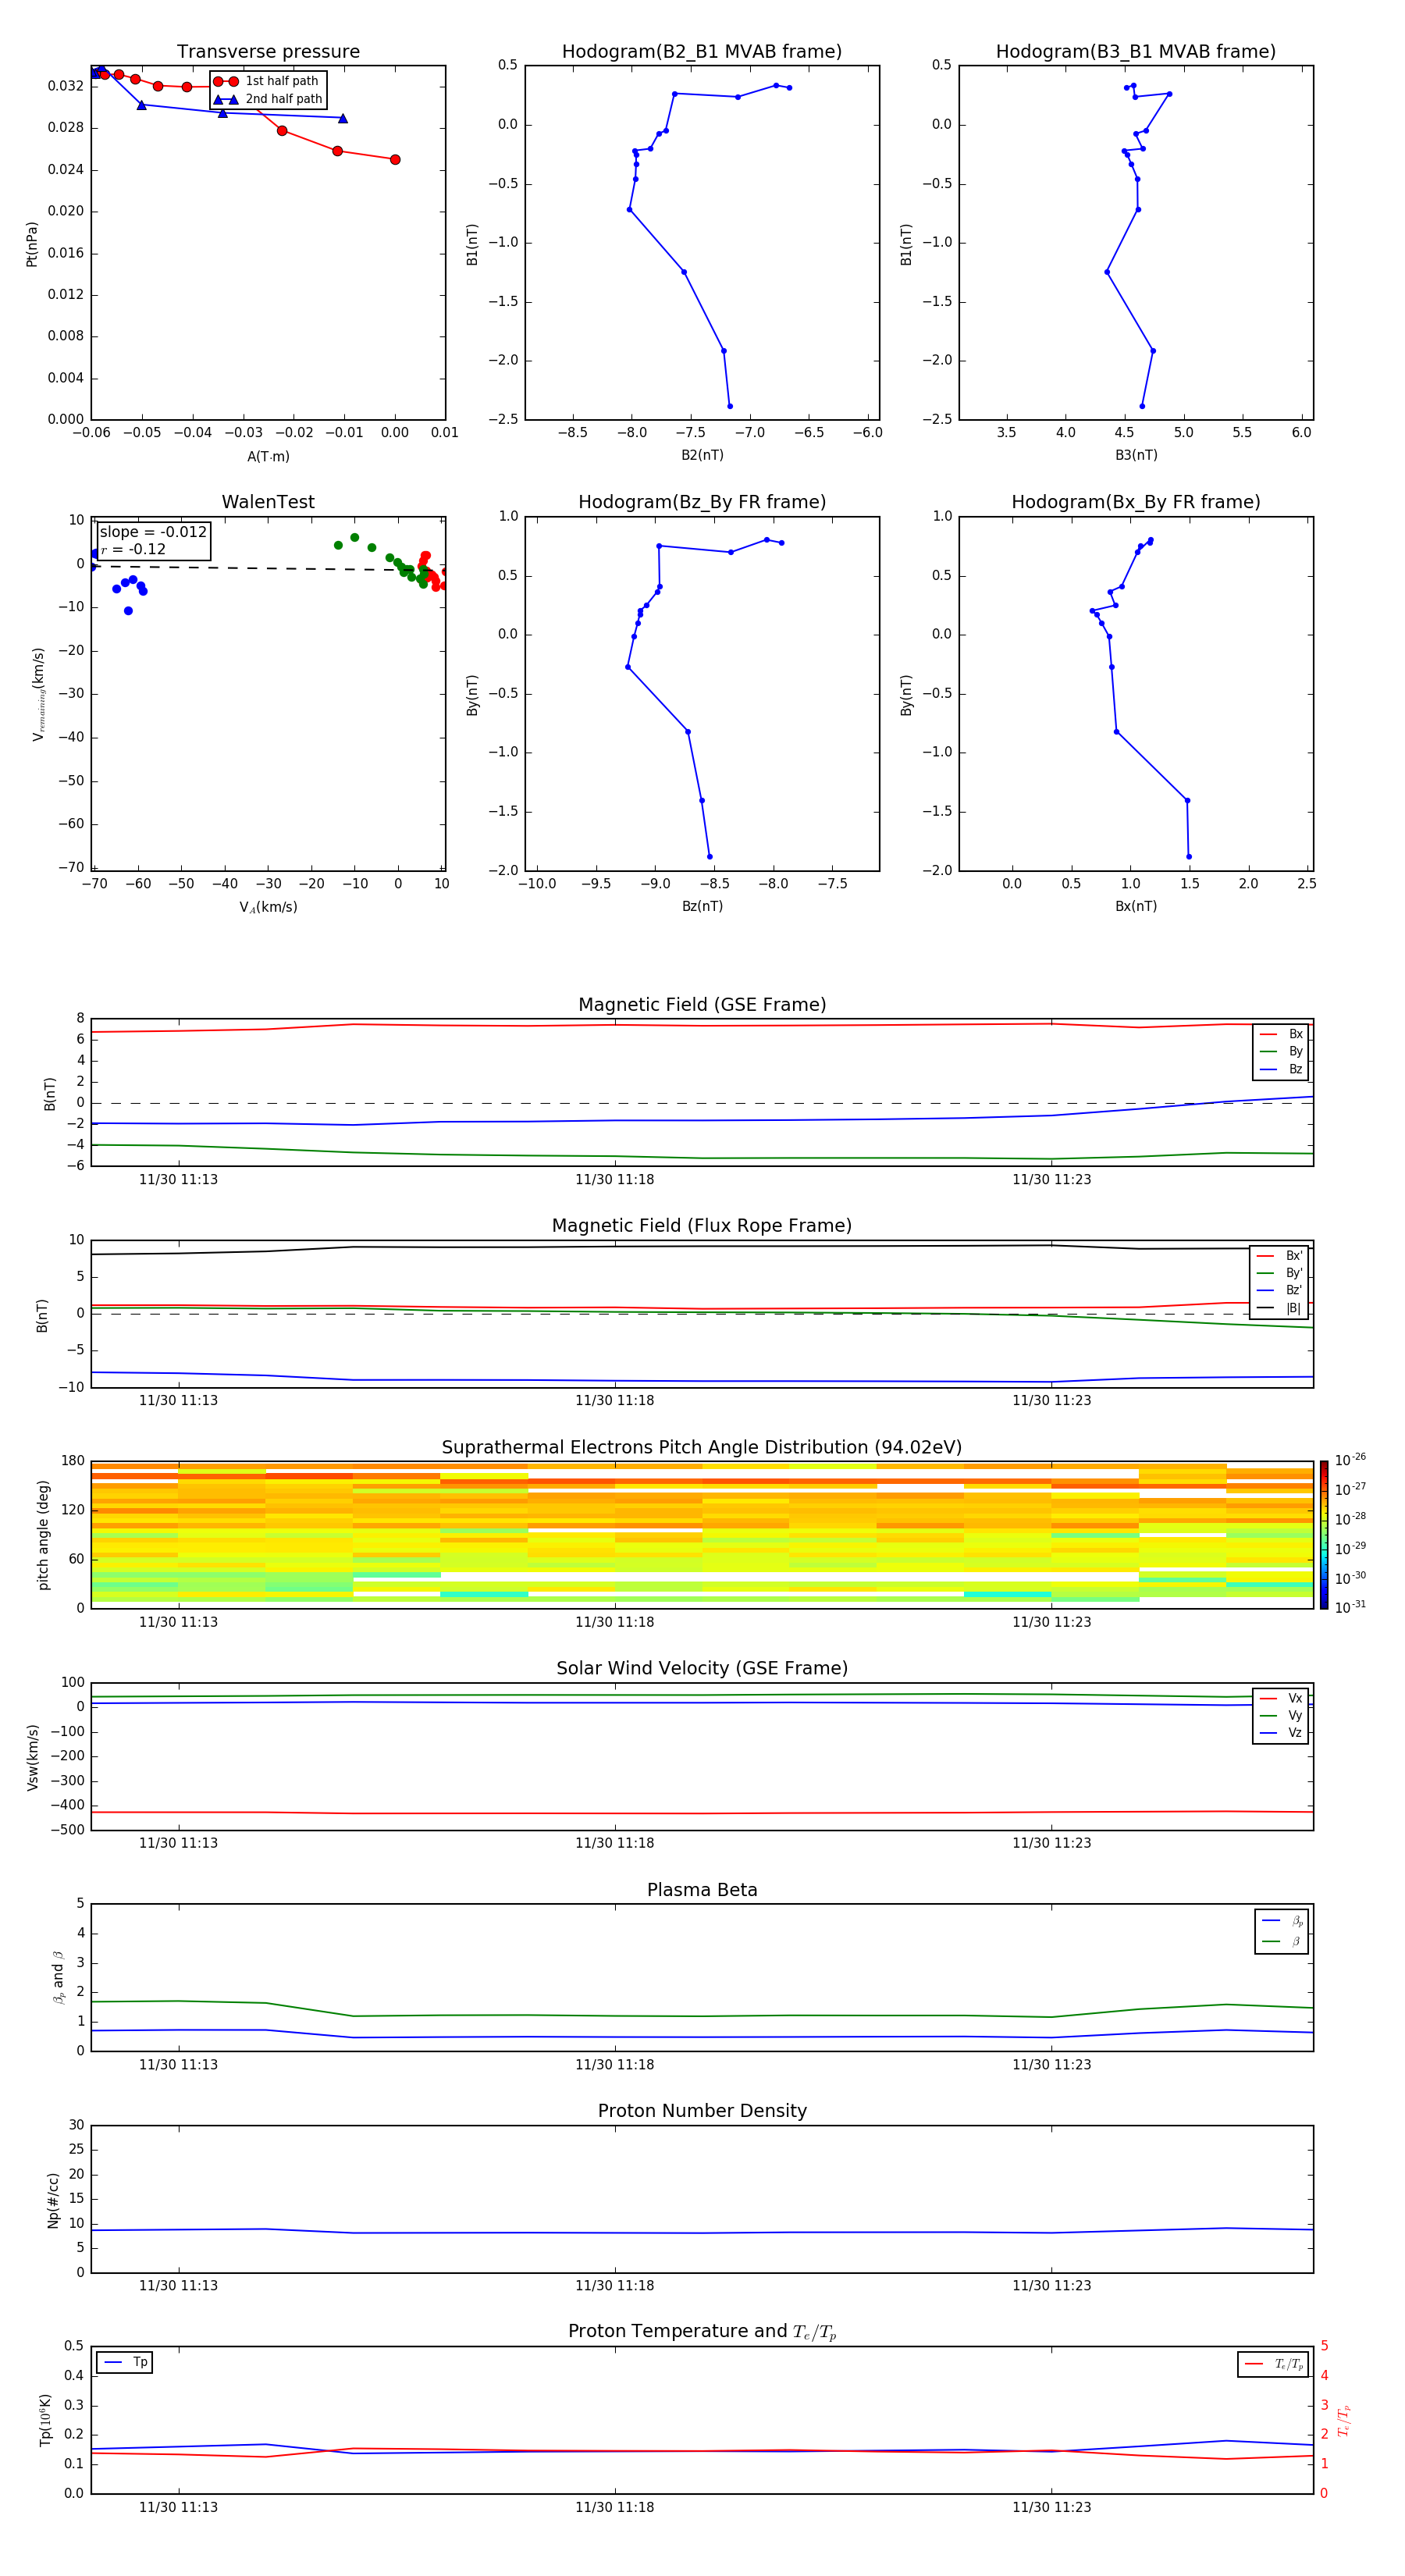Click the B2(nT) x-axis label
This screenshot has height=2576, width=1405.
702,455
